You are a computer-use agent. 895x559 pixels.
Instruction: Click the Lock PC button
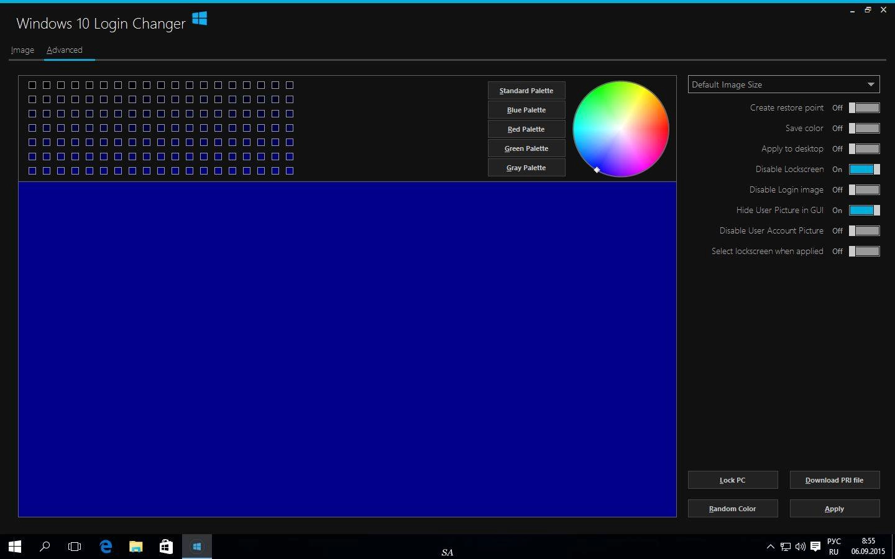pos(733,480)
